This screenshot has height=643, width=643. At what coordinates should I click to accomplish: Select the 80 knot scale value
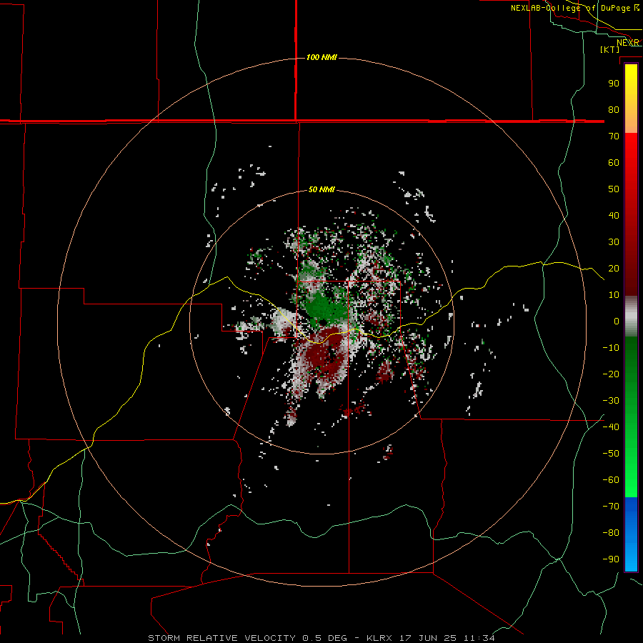click(614, 109)
